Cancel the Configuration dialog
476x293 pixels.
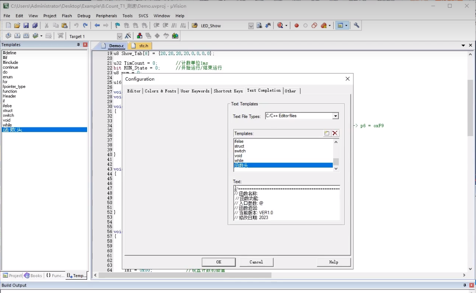click(x=256, y=262)
